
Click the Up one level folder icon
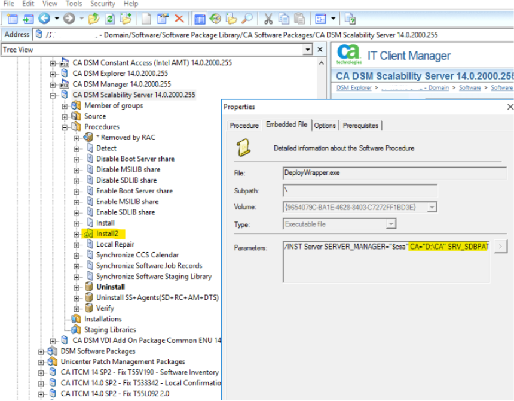(93, 19)
